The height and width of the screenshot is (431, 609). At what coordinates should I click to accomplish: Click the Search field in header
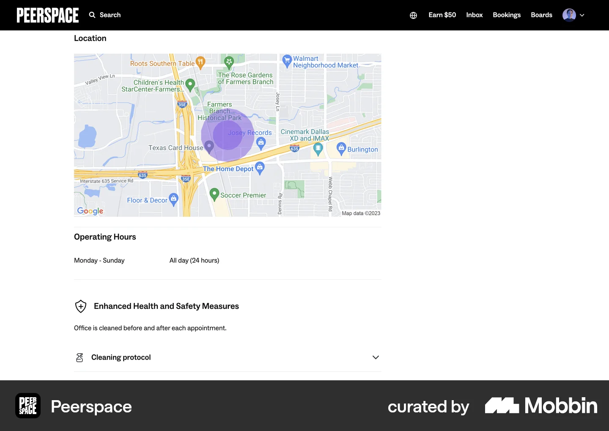[105, 15]
